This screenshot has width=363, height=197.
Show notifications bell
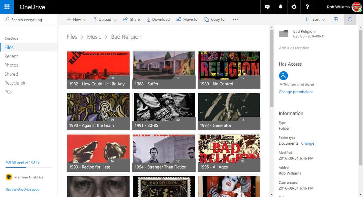click(280, 7)
